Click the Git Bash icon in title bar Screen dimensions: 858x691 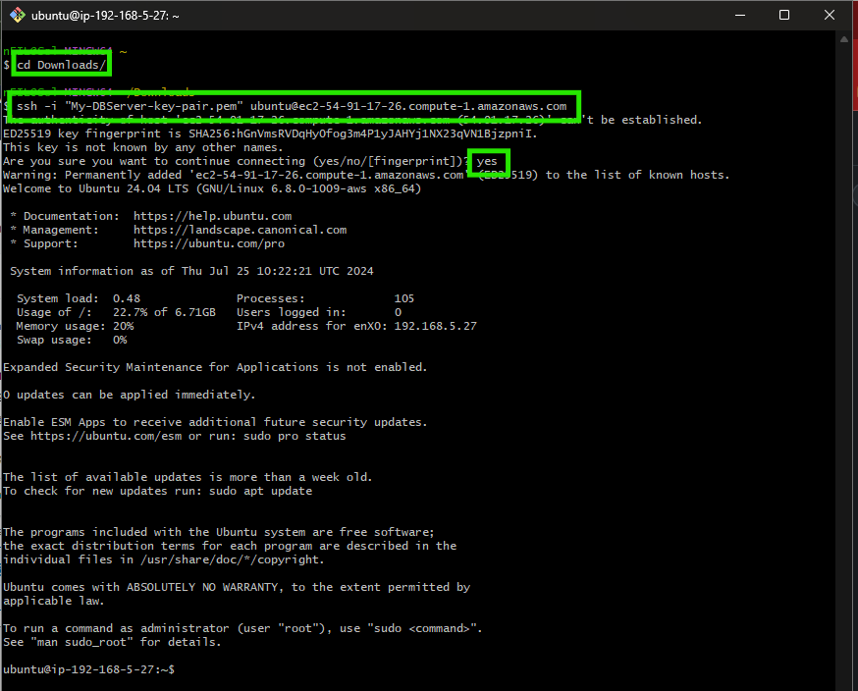[x=17, y=15]
